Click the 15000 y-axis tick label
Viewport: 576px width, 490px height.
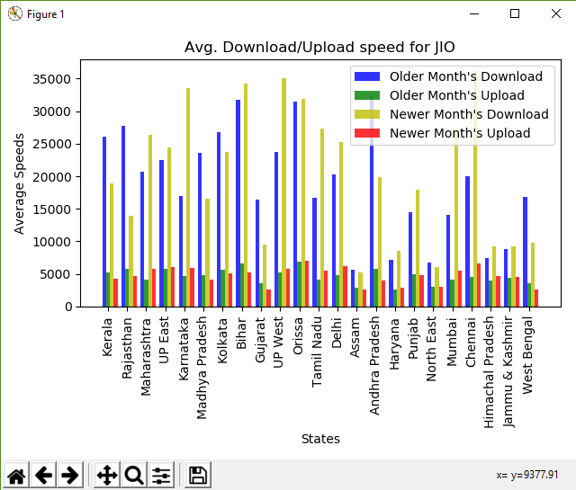click(x=52, y=209)
